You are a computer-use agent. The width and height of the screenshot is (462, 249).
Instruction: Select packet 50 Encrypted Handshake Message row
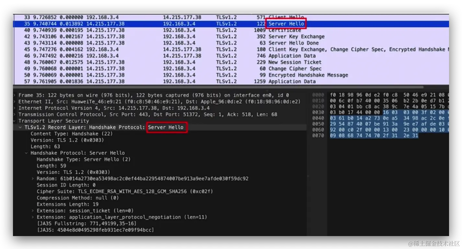coord(231,75)
